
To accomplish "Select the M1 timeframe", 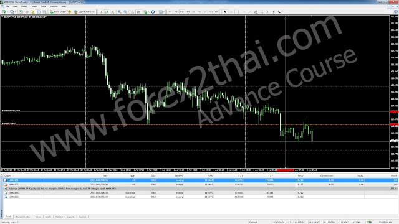I will click(x=170, y=12).
